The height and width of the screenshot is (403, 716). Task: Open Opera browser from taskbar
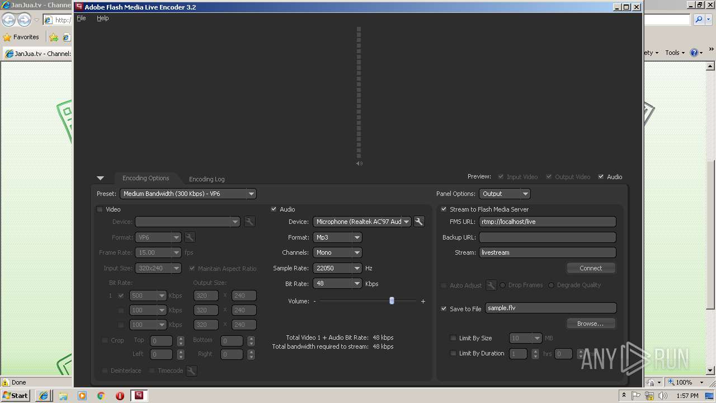click(120, 396)
